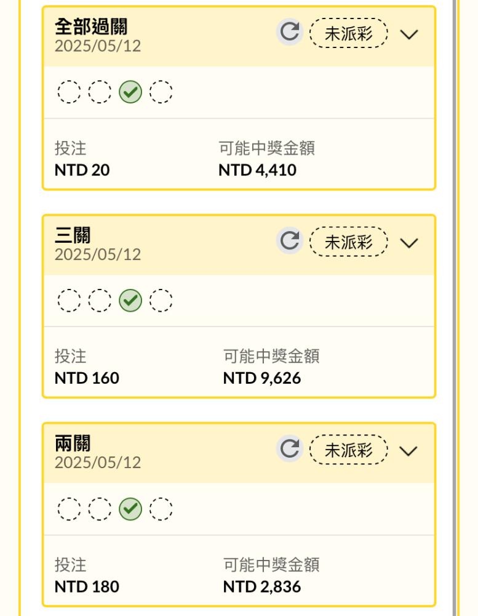The width and height of the screenshot is (478, 616).
Task: Click 未派彩 status badge on 全部過關
Action: pyautogui.click(x=349, y=33)
